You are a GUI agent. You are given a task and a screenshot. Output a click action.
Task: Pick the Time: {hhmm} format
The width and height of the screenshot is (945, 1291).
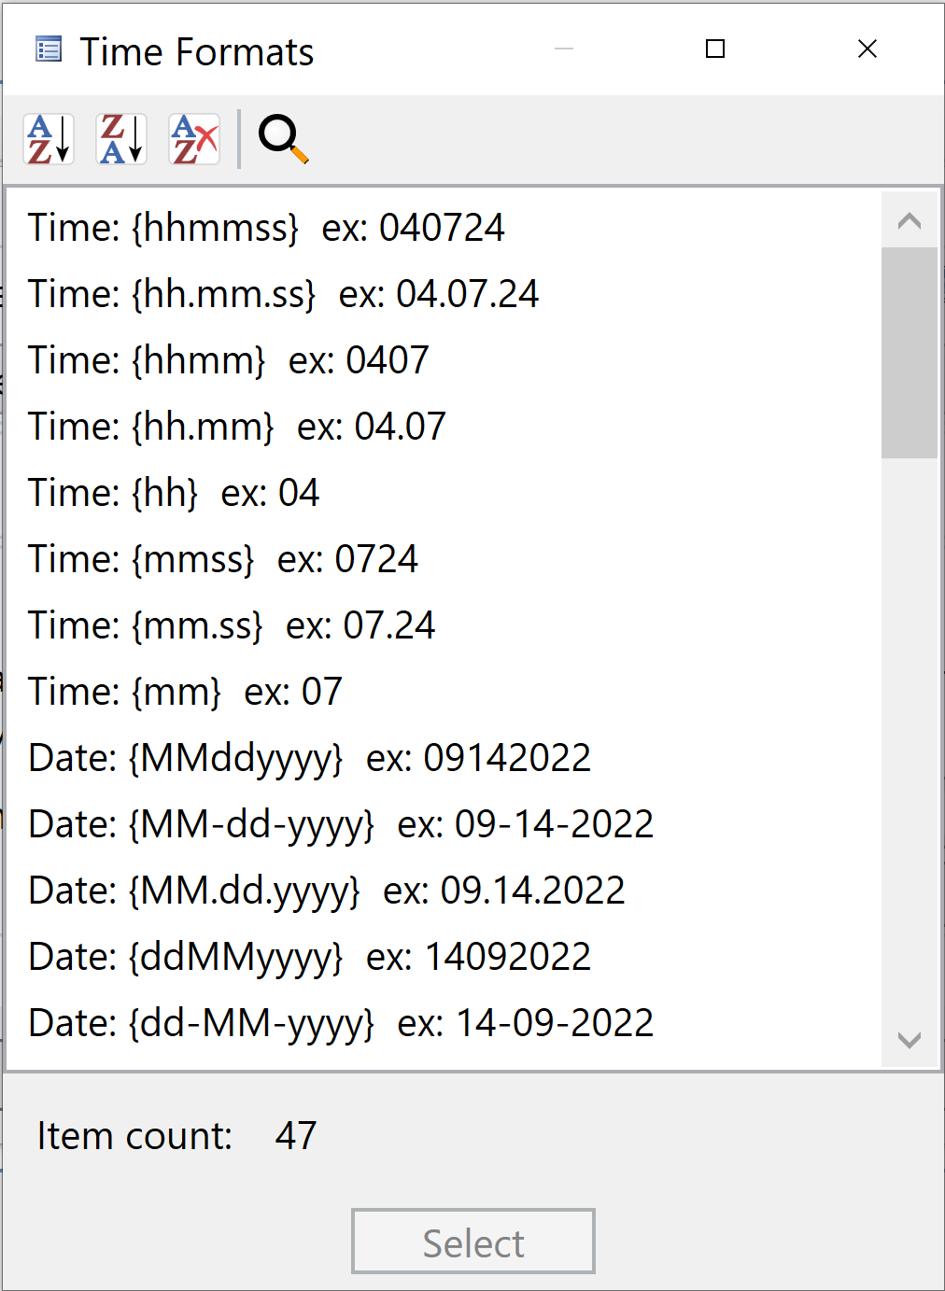[229, 360]
